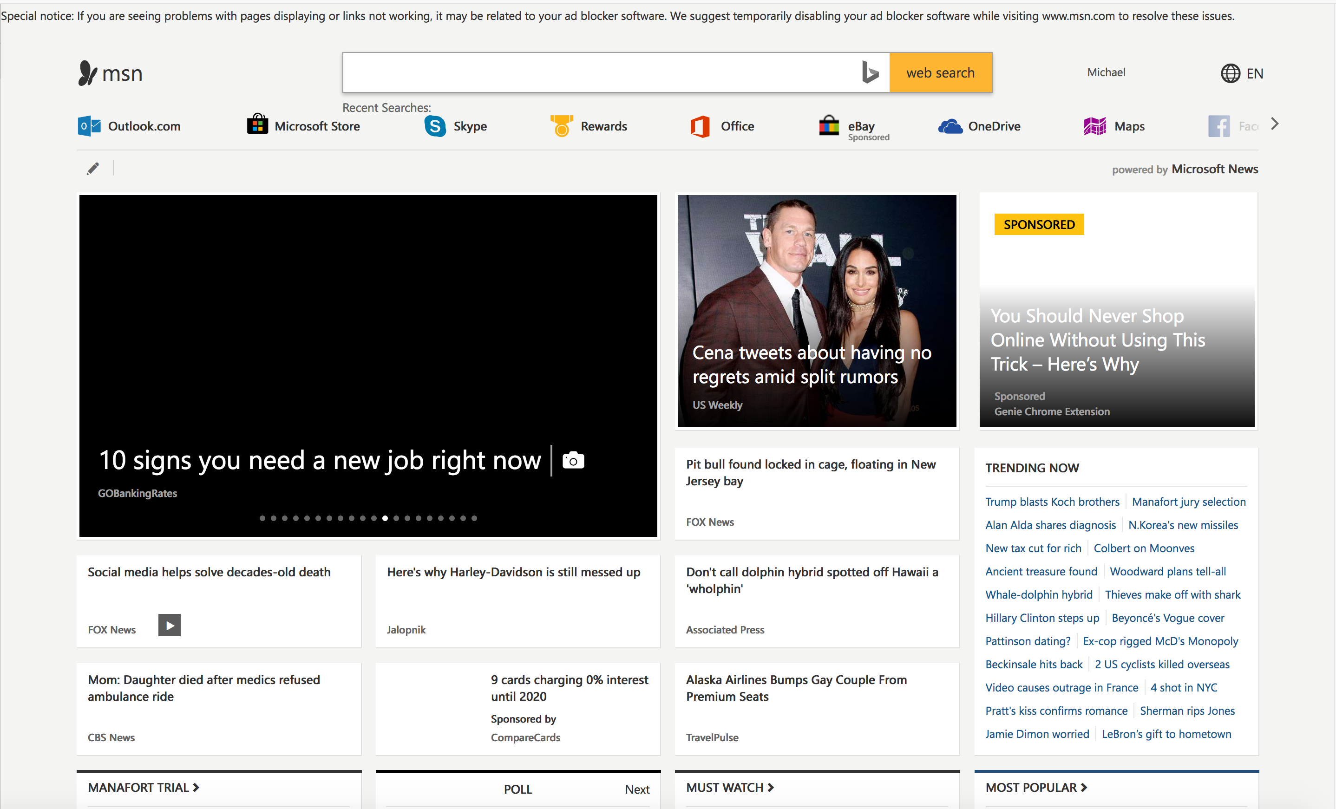Click Sherman rips Jones trend
This screenshot has height=809, width=1336.
(1187, 711)
